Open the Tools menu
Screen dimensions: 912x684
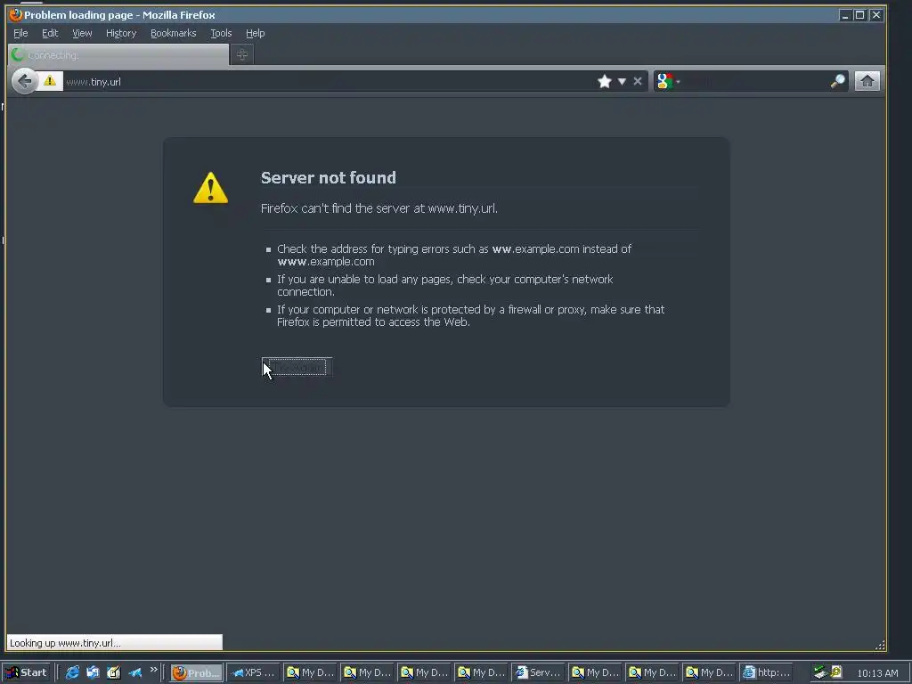pos(221,33)
